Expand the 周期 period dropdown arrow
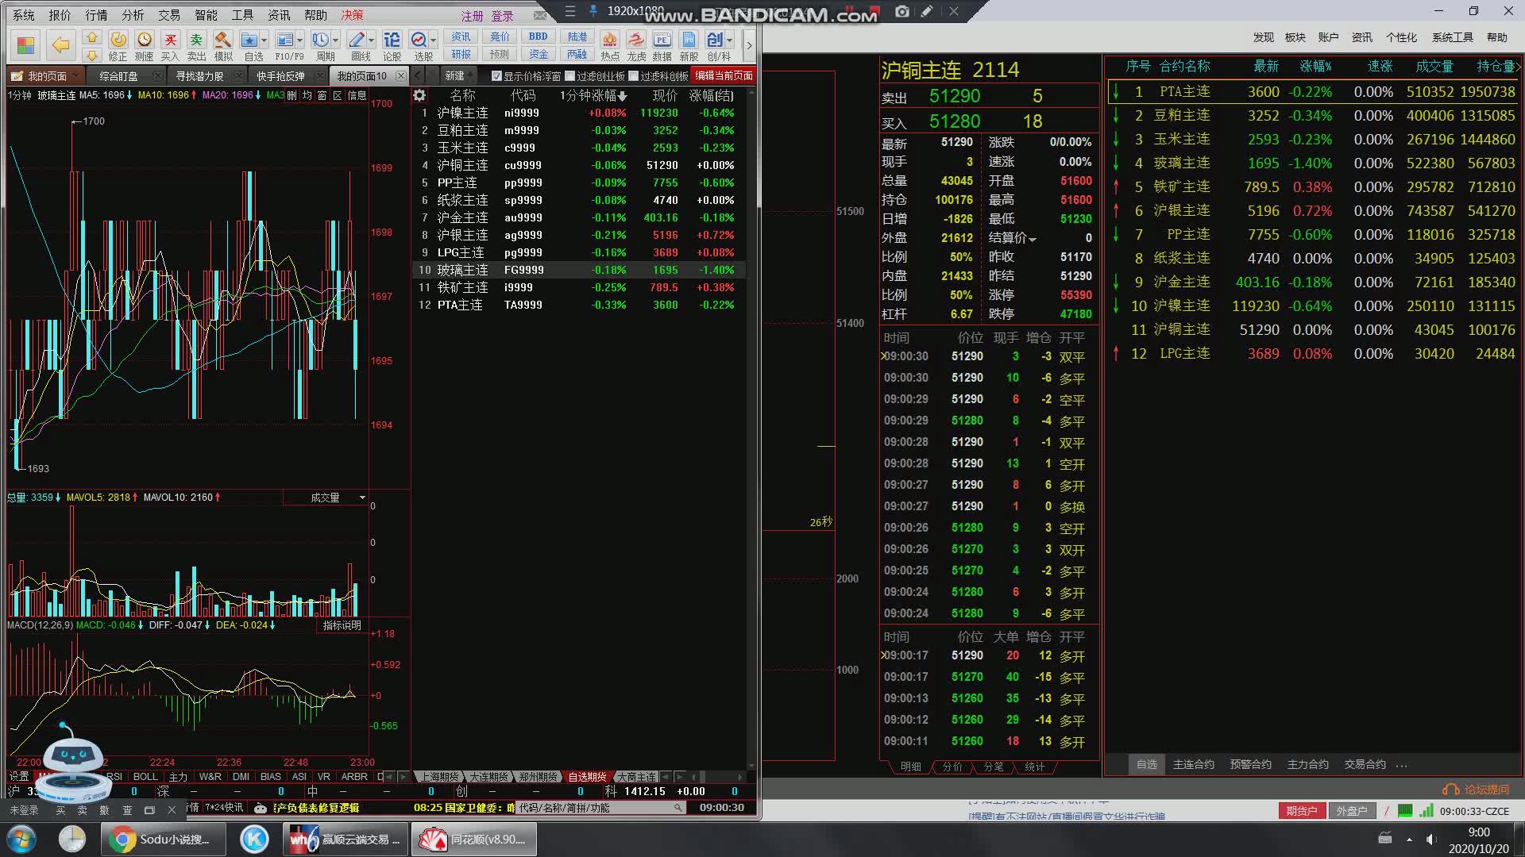This screenshot has height=857, width=1525. pyautogui.click(x=336, y=40)
